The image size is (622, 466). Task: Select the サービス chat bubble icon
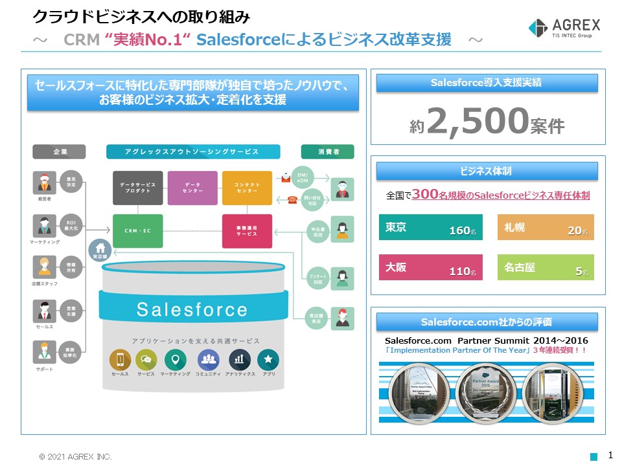[146, 359]
